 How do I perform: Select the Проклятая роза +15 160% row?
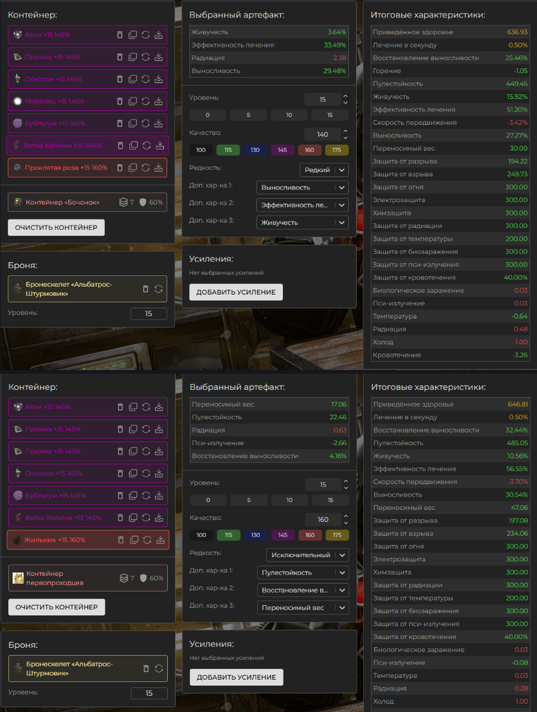tap(88, 167)
